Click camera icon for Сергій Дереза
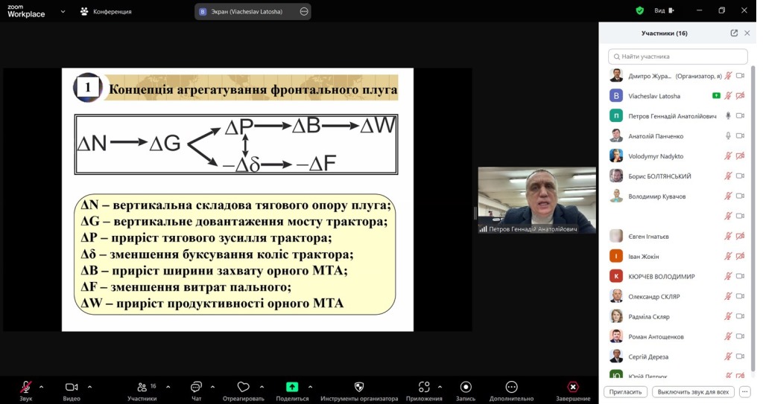This screenshot has height=404, width=763. pos(740,356)
